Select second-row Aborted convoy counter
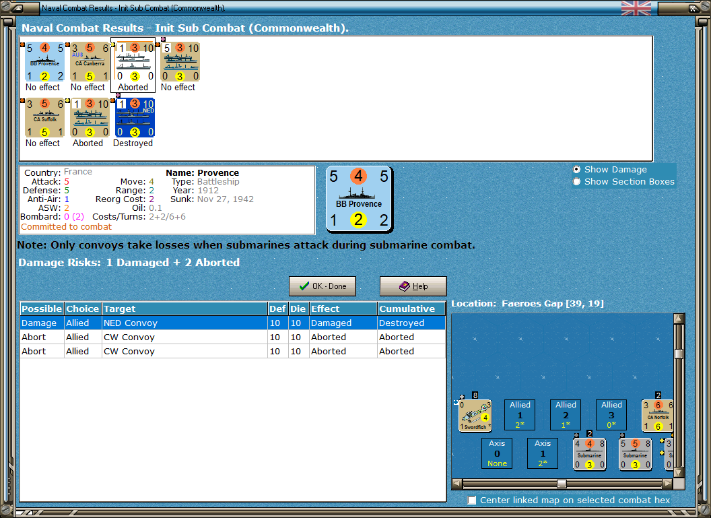 [90, 117]
